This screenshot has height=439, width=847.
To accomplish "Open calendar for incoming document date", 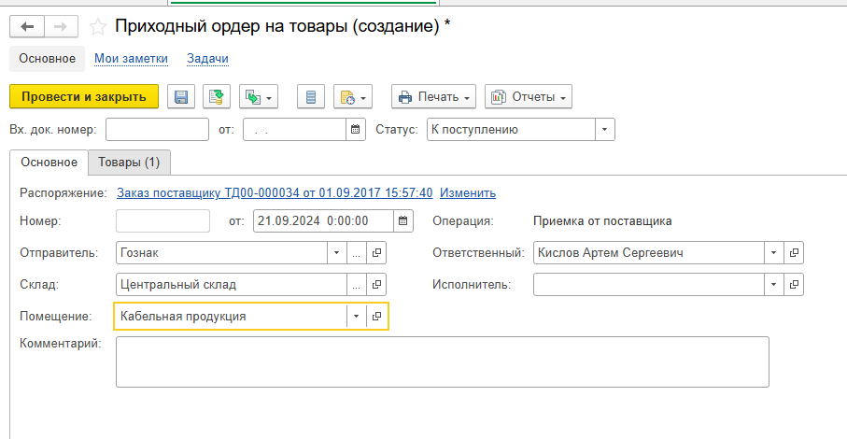I will (x=356, y=130).
